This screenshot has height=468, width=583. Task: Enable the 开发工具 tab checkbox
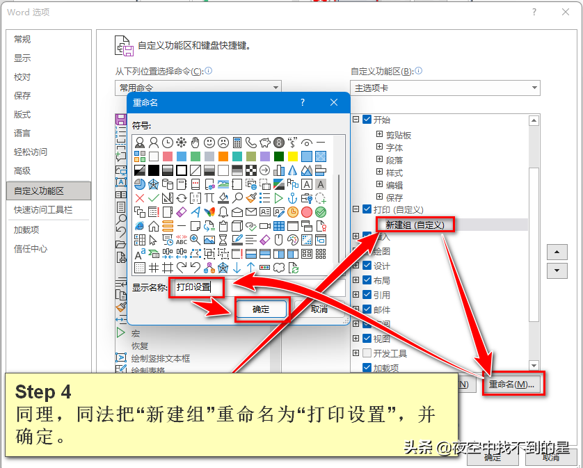(x=367, y=353)
